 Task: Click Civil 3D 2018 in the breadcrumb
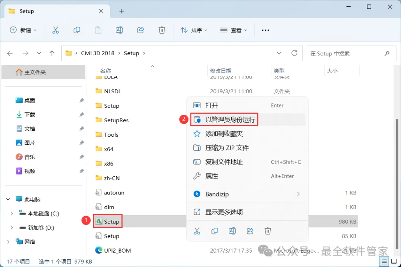point(98,53)
